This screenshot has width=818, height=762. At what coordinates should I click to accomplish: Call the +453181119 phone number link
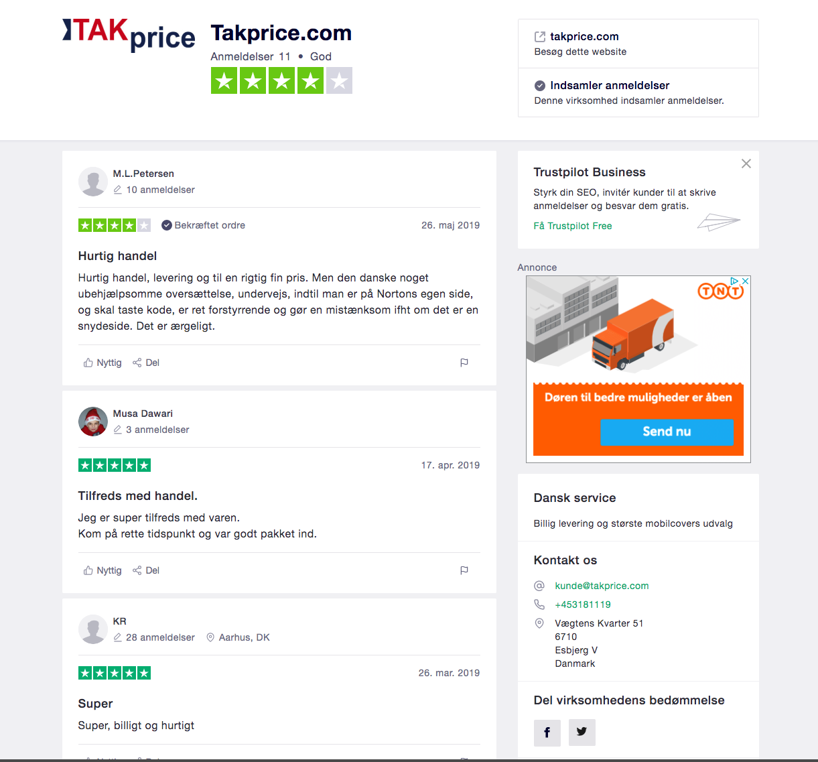pos(582,605)
